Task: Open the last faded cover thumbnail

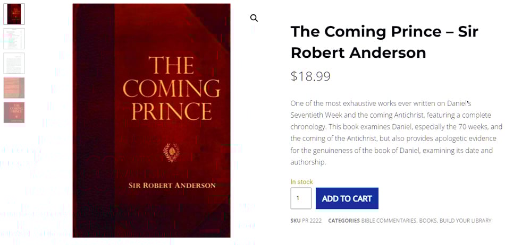Action: click(x=14, y=112)
